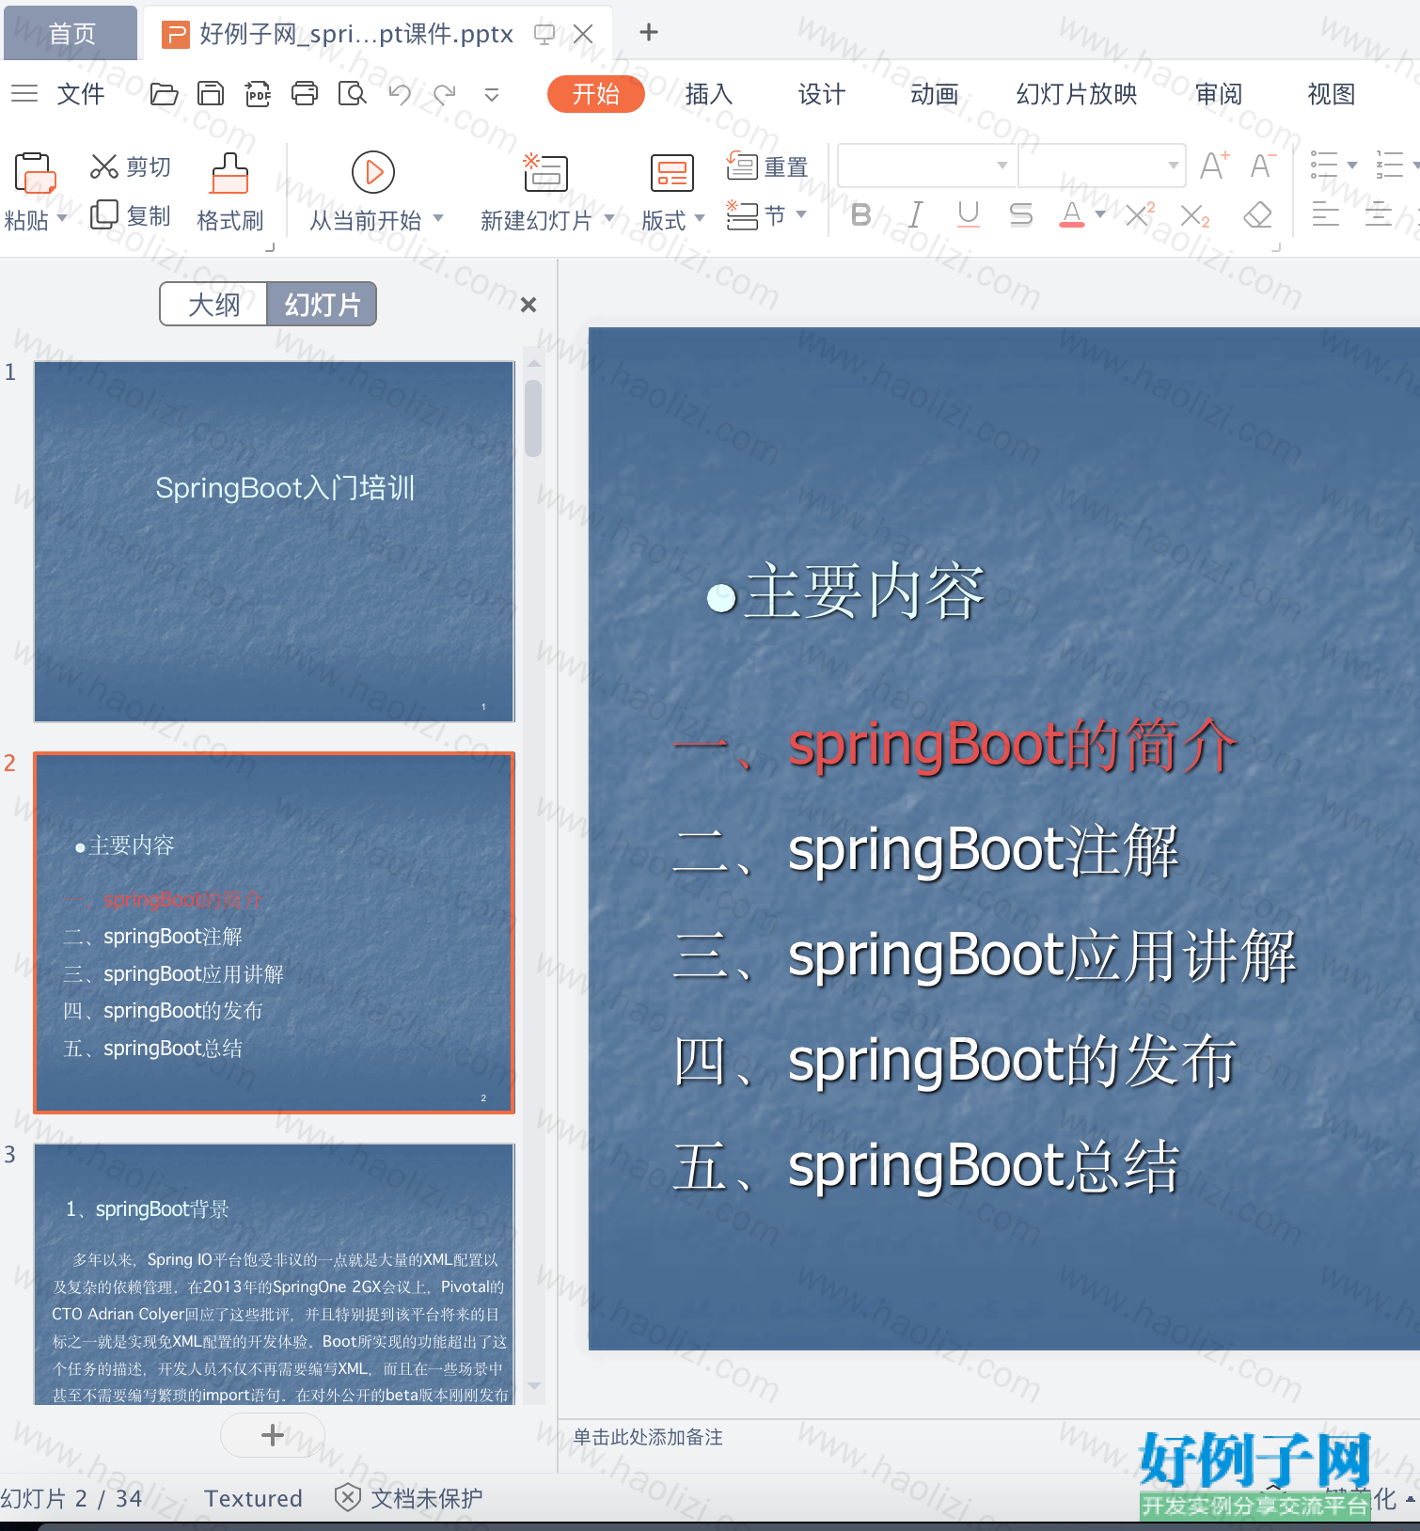Switch to the 审阅 ribbon tab

click(x=1219, y=94)
